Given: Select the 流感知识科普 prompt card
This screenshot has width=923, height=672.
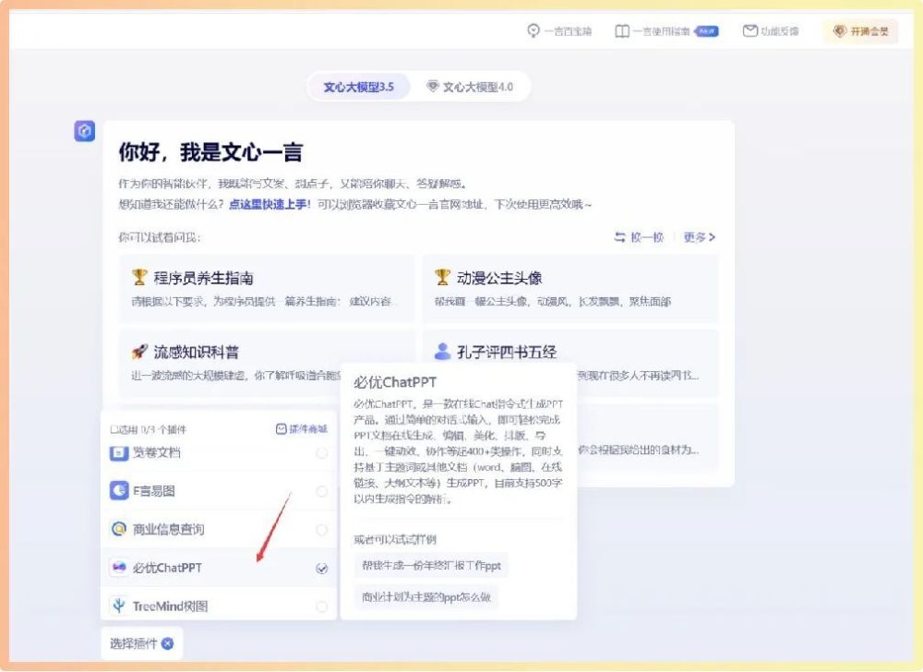Looking at the screenshot, I should click(x=231, y=363).
